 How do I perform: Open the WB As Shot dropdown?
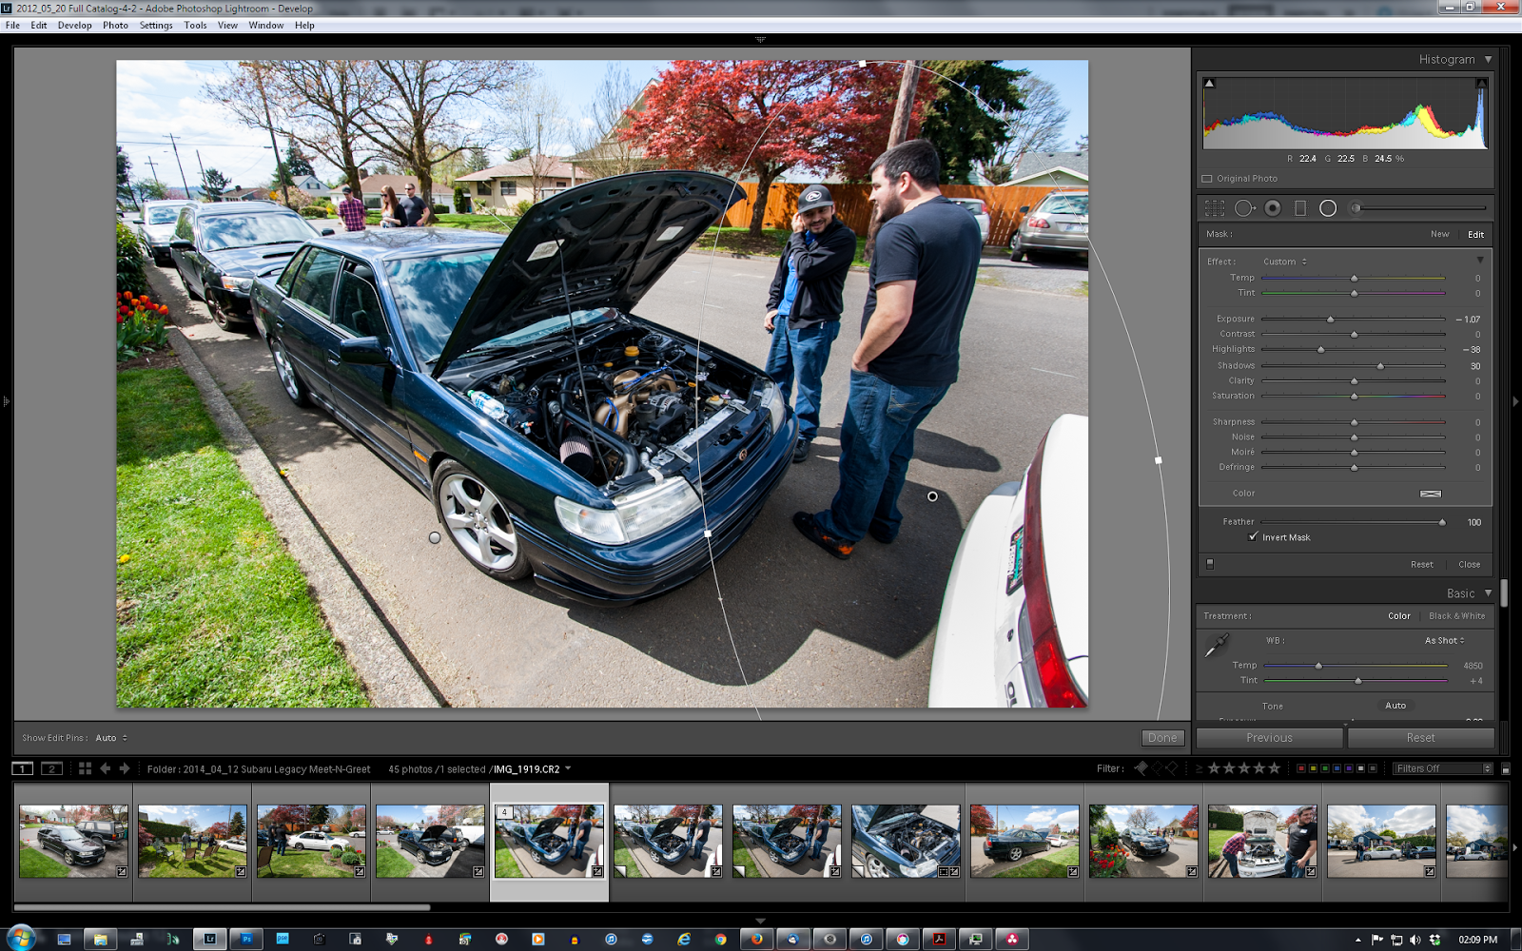1444,641
